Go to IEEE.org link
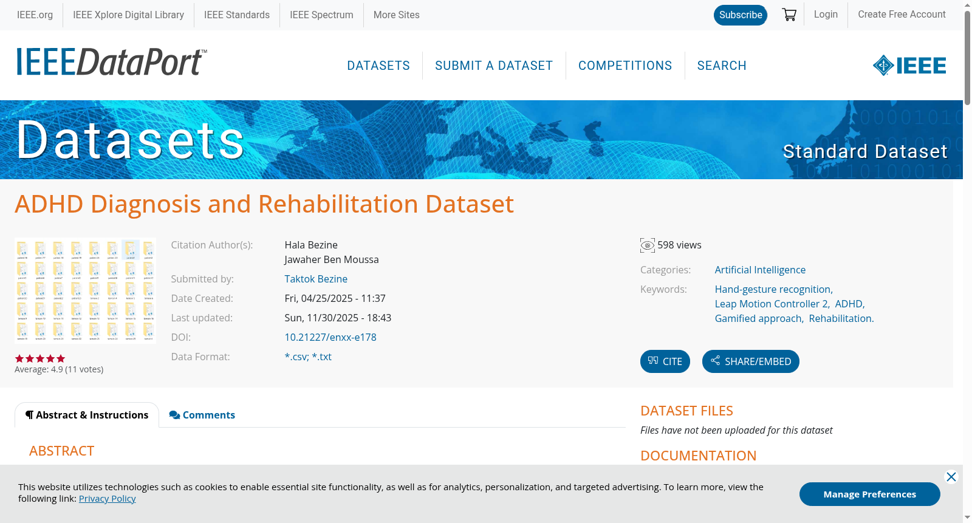The width and height of the screenshot is (972, 523). [35, 15]
